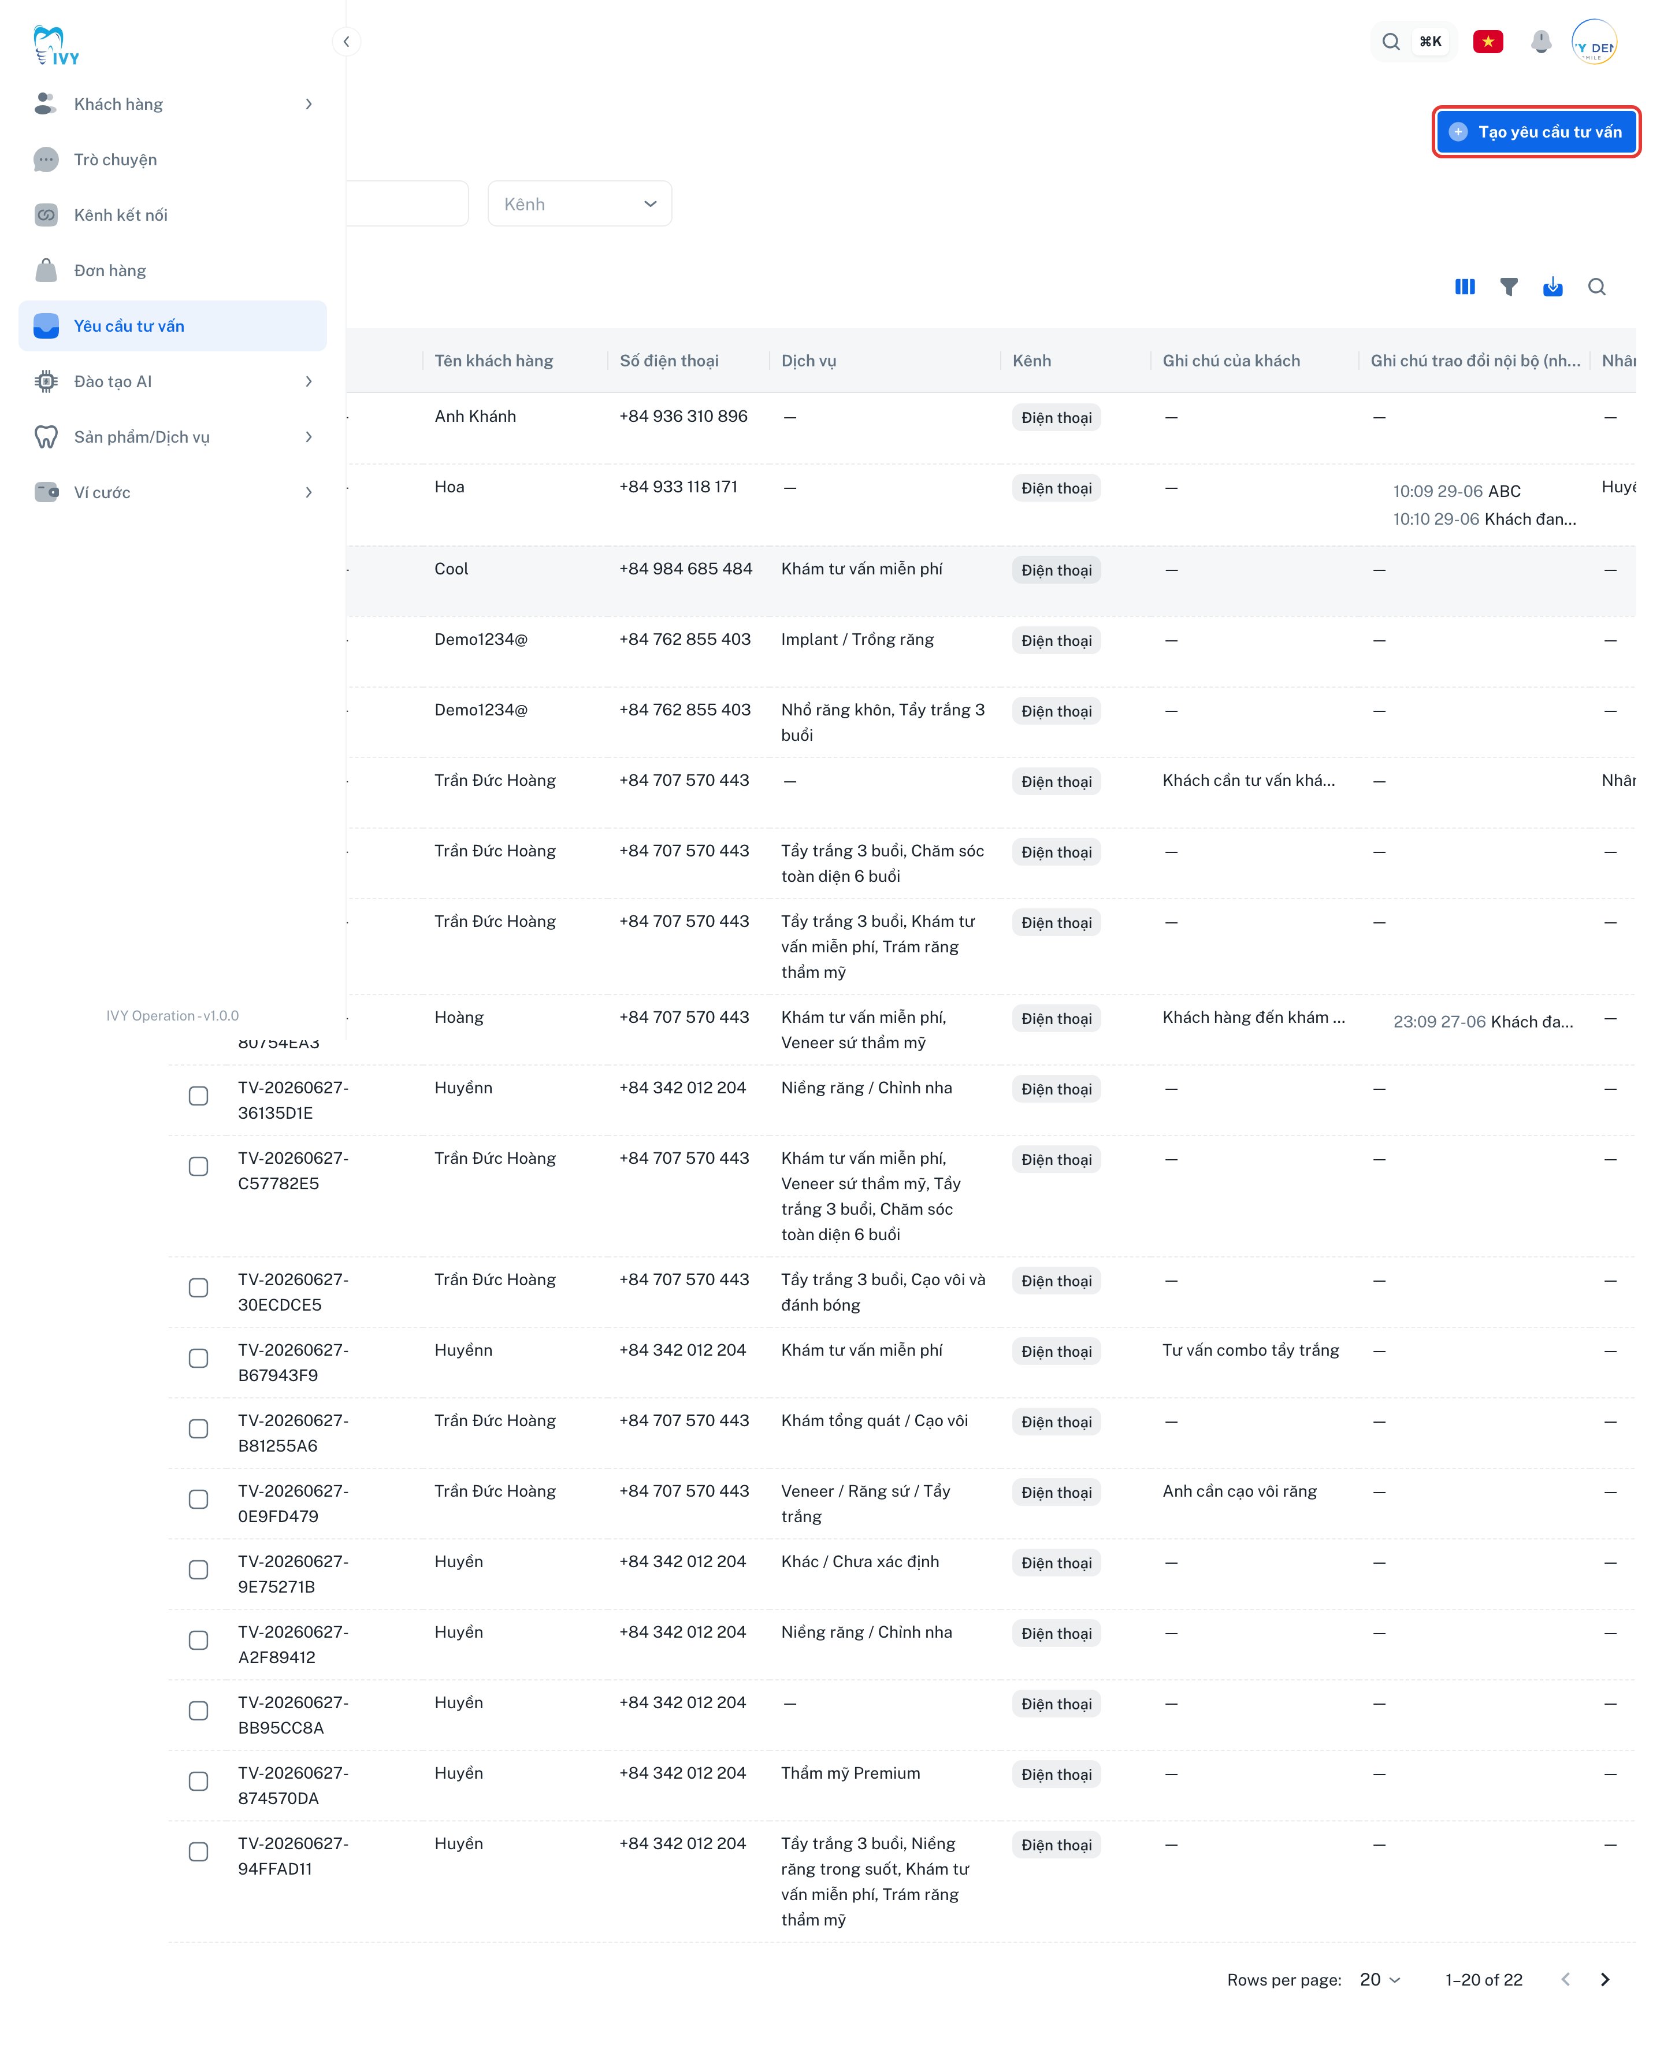Expand the Ví cước chevron
The height and width of the screenshot is (2063, 1664).
point(308,493)
